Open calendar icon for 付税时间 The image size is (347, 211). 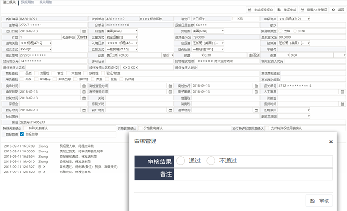84,98
